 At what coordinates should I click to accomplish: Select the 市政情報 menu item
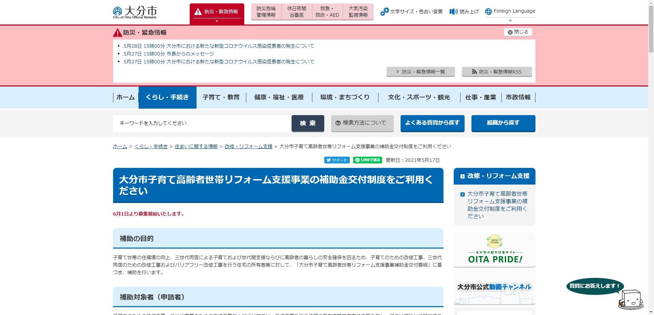click(518, 97)
